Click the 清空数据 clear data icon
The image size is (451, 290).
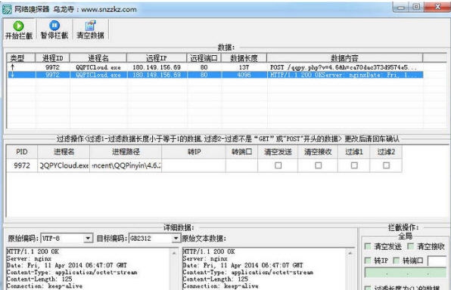point(90,26)
